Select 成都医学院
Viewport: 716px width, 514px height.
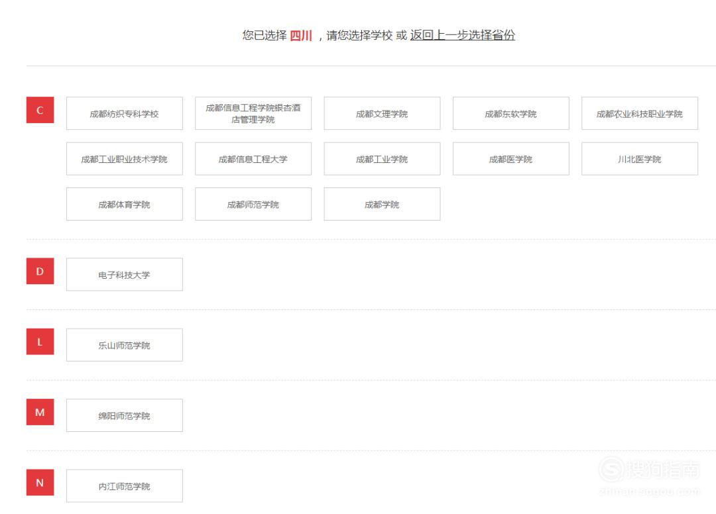(x=510, y=159)
